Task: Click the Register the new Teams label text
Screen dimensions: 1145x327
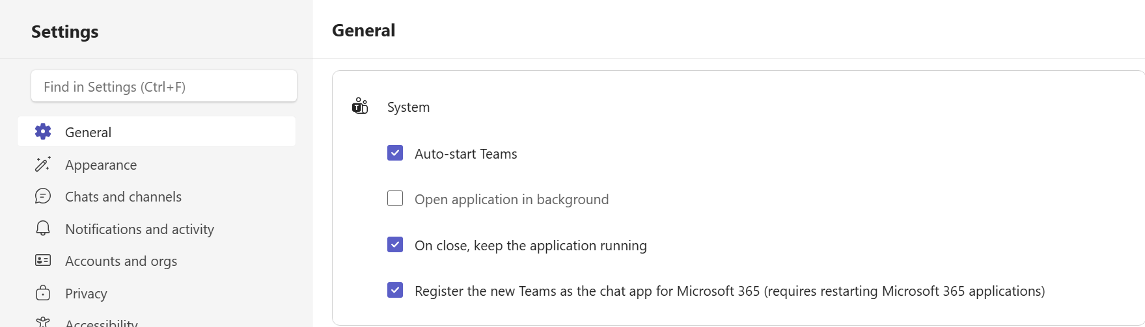Action: 730,291
